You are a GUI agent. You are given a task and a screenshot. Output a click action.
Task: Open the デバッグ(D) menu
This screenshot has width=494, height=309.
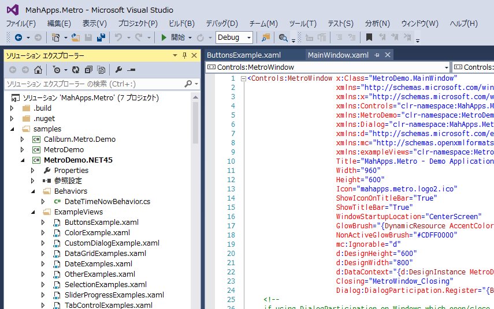pos(222,24)
